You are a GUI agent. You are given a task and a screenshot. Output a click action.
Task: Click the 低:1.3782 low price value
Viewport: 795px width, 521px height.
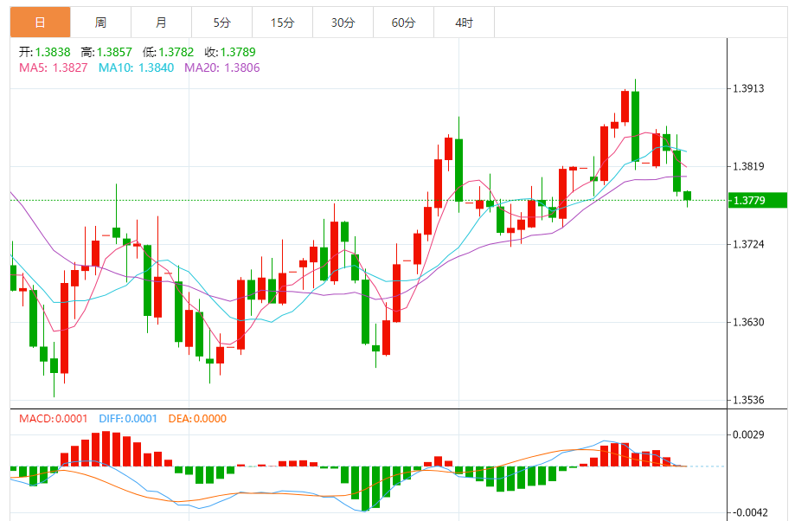click(169, 52)
